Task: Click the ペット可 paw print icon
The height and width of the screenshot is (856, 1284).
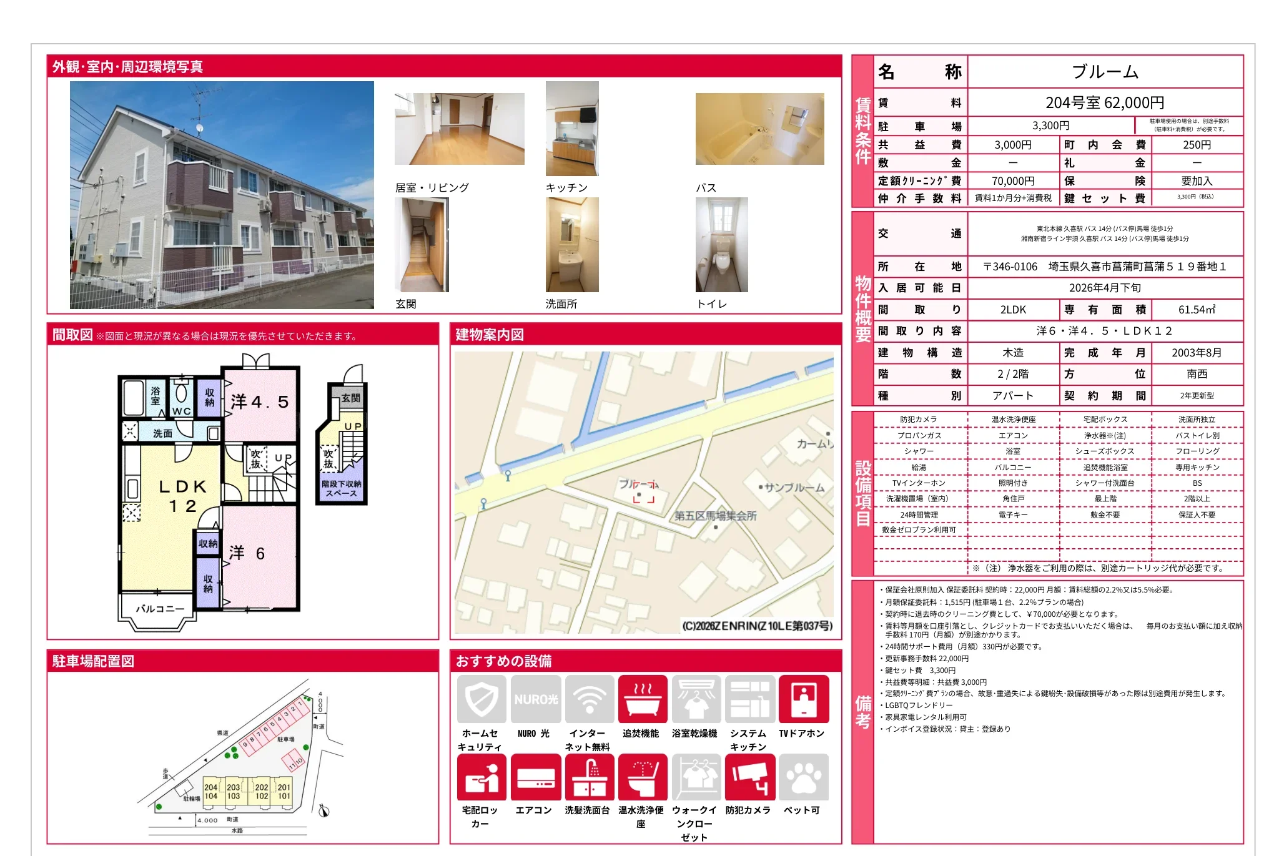Action: 803,777
